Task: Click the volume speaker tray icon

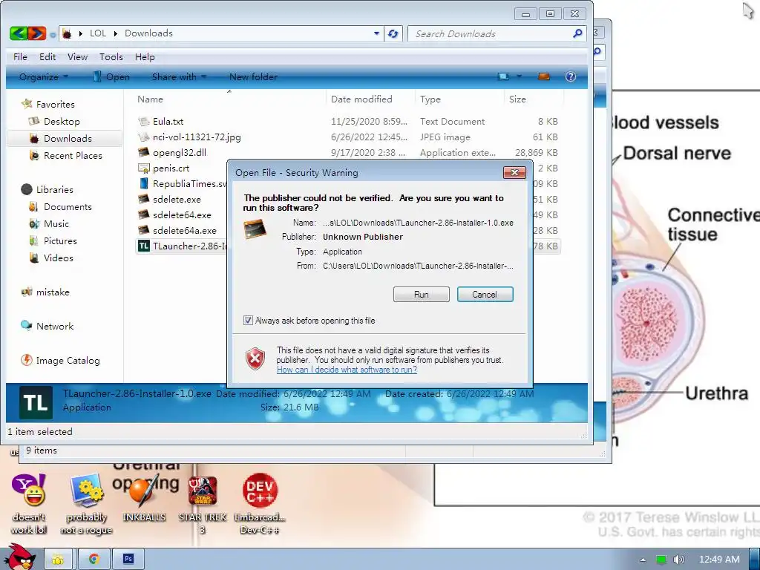Action: (678, 560)
